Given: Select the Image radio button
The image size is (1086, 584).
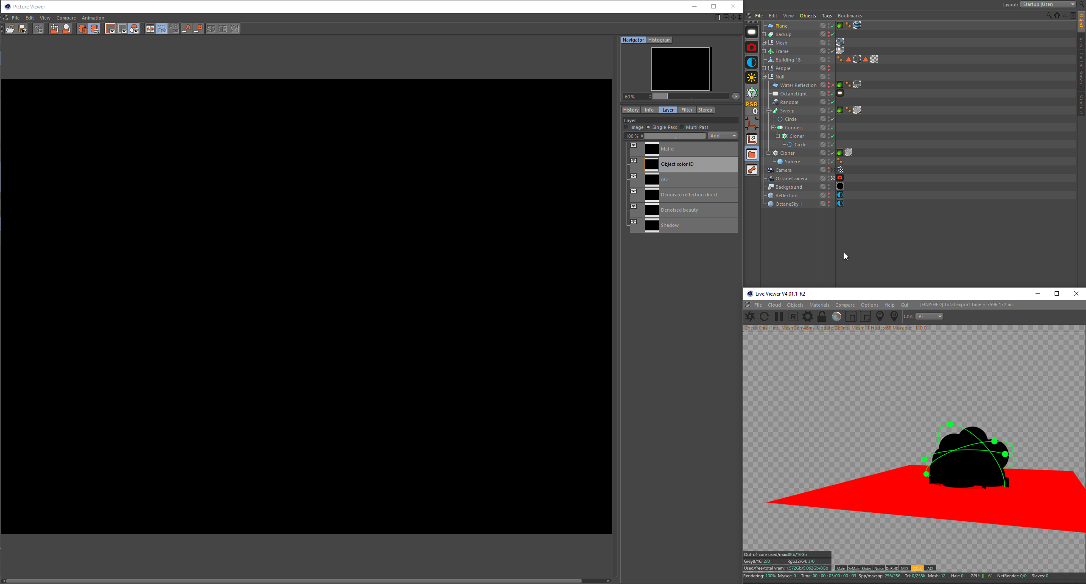Looking at the screenshot, I should pyautogui.click(x=626, y=127).
